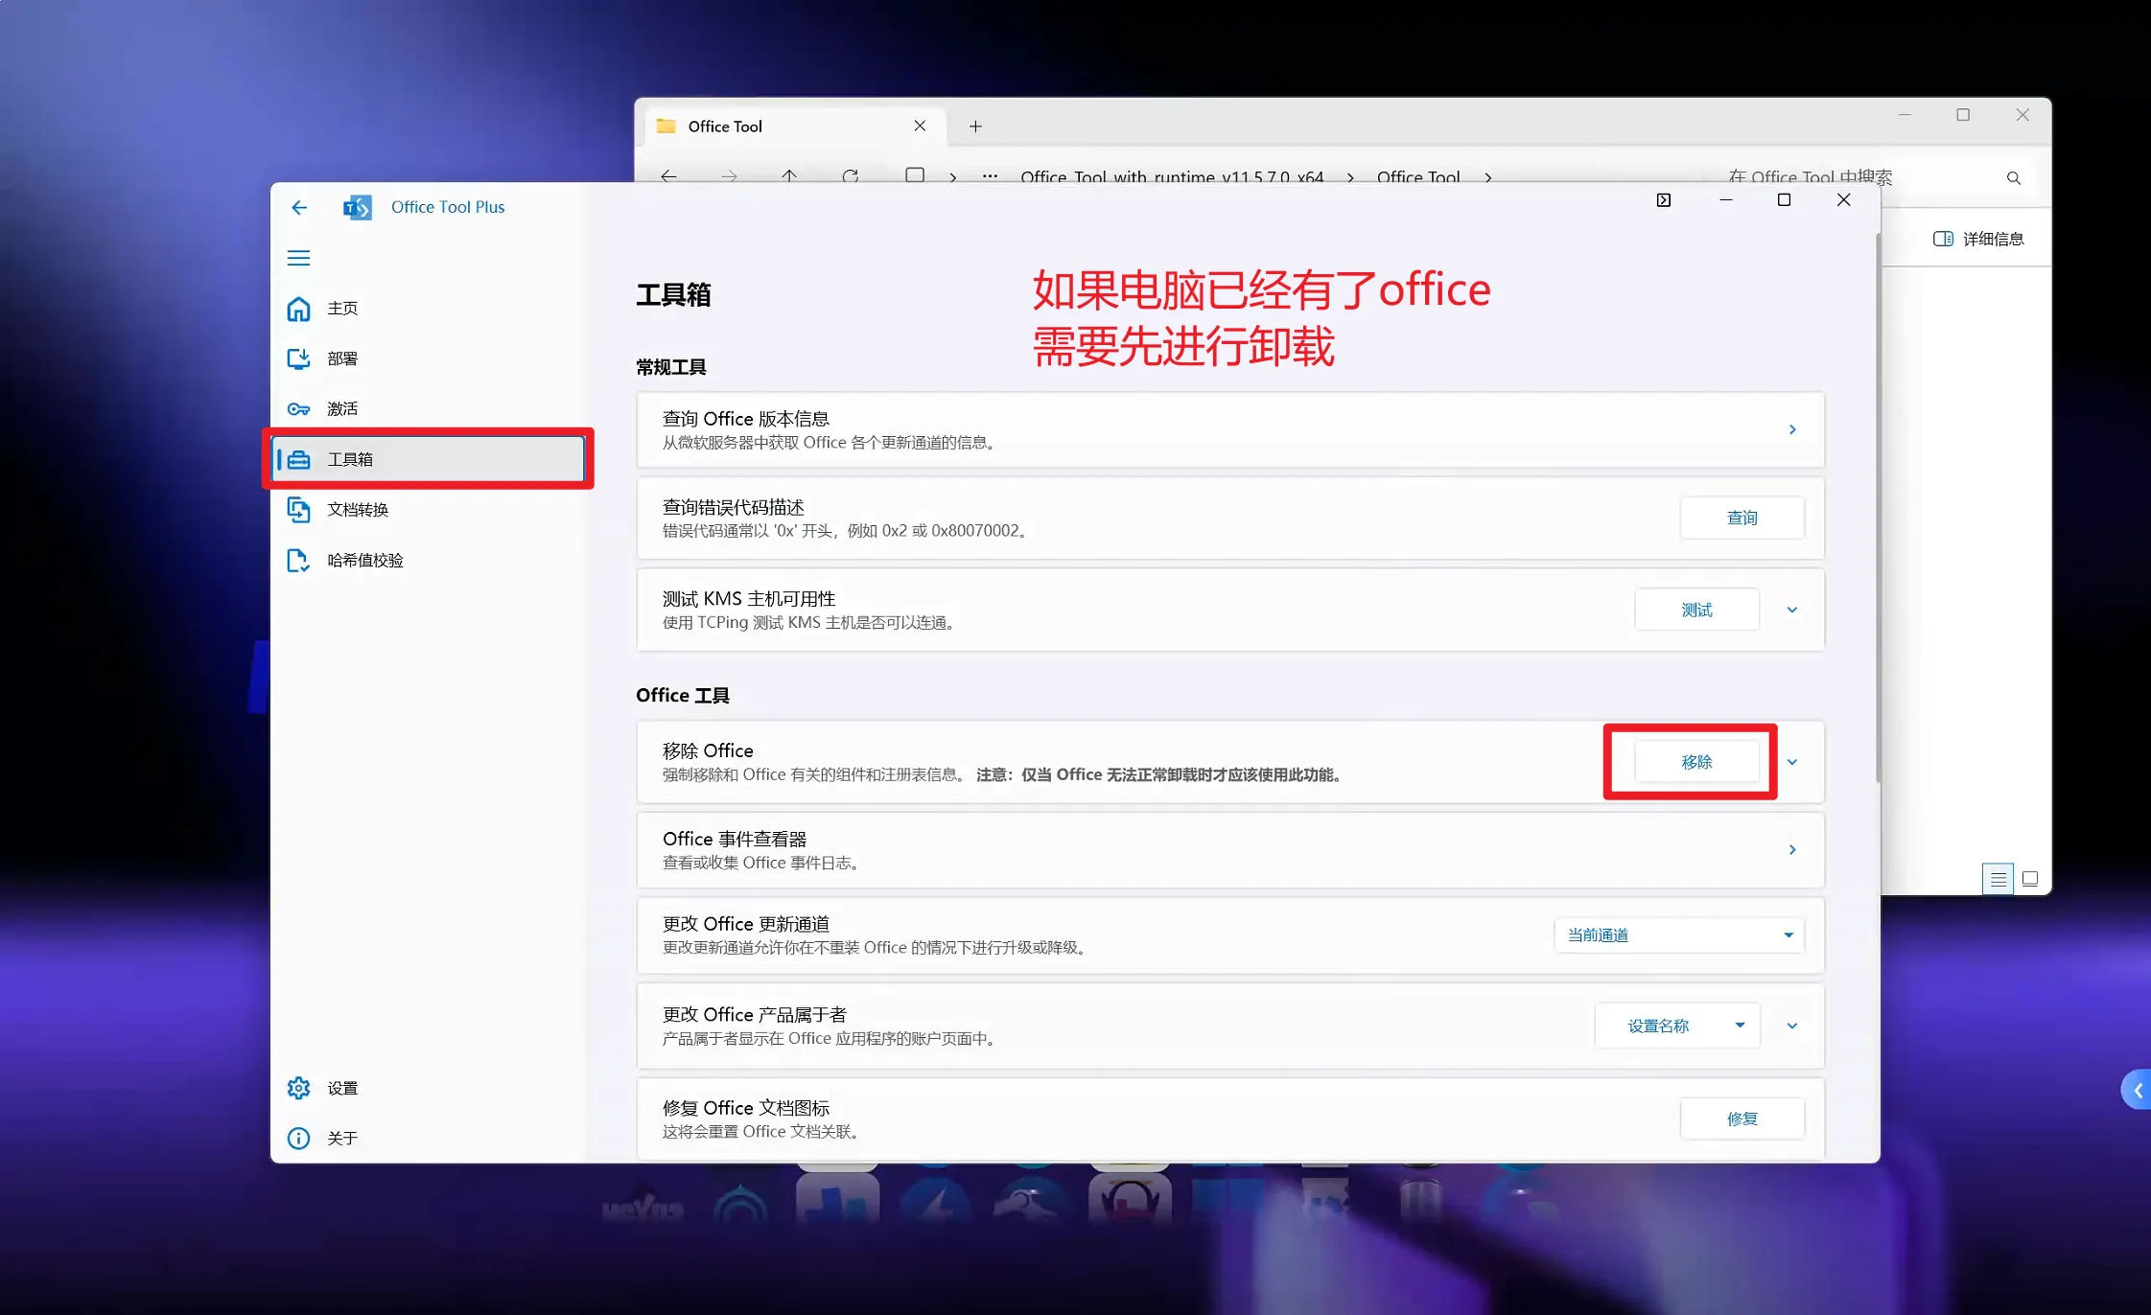The height and width of the screenshot is (1315, 2151).
Task: Click the 查询 button for error codes
Action: click(x=1742, y=518)
